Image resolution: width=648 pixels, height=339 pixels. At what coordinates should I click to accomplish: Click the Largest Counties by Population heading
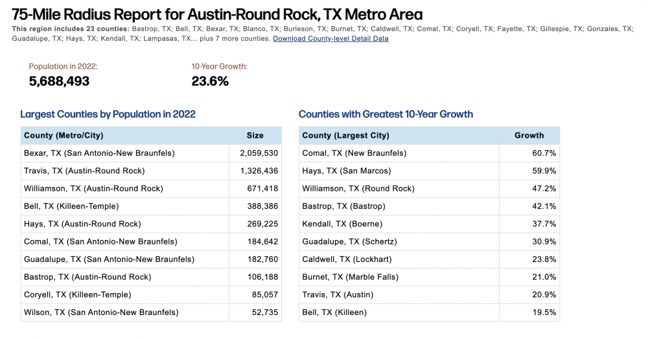(x=108, y=115)
